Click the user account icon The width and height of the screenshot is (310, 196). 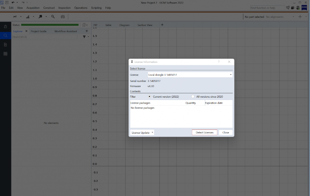click(x=298, y=8)
